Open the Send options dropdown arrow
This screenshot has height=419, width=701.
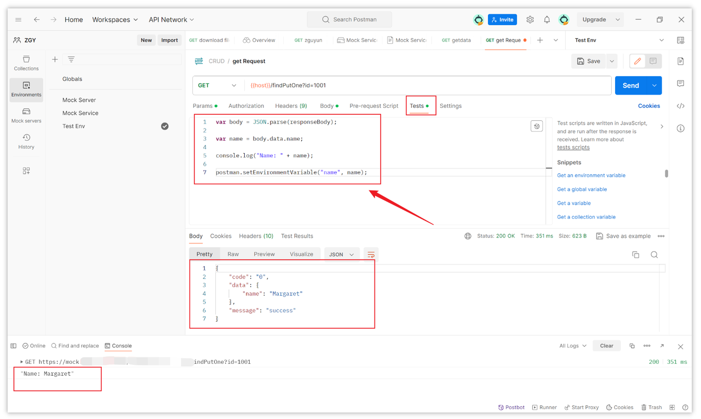(654, 86)
